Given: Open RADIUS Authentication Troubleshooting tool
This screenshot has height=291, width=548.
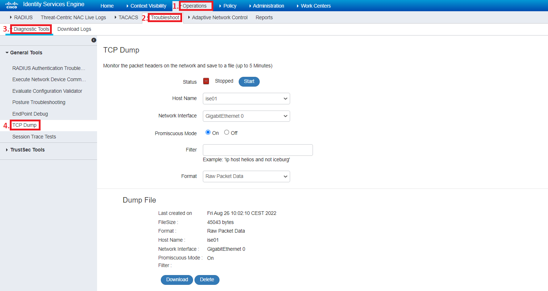Looking at the screenshot, I should pos(49,68).
